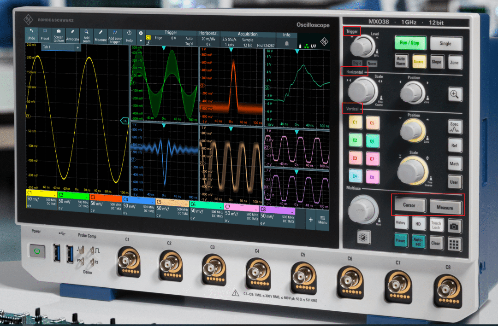
Task: Push the Autoset key
Action: [418, 242]
